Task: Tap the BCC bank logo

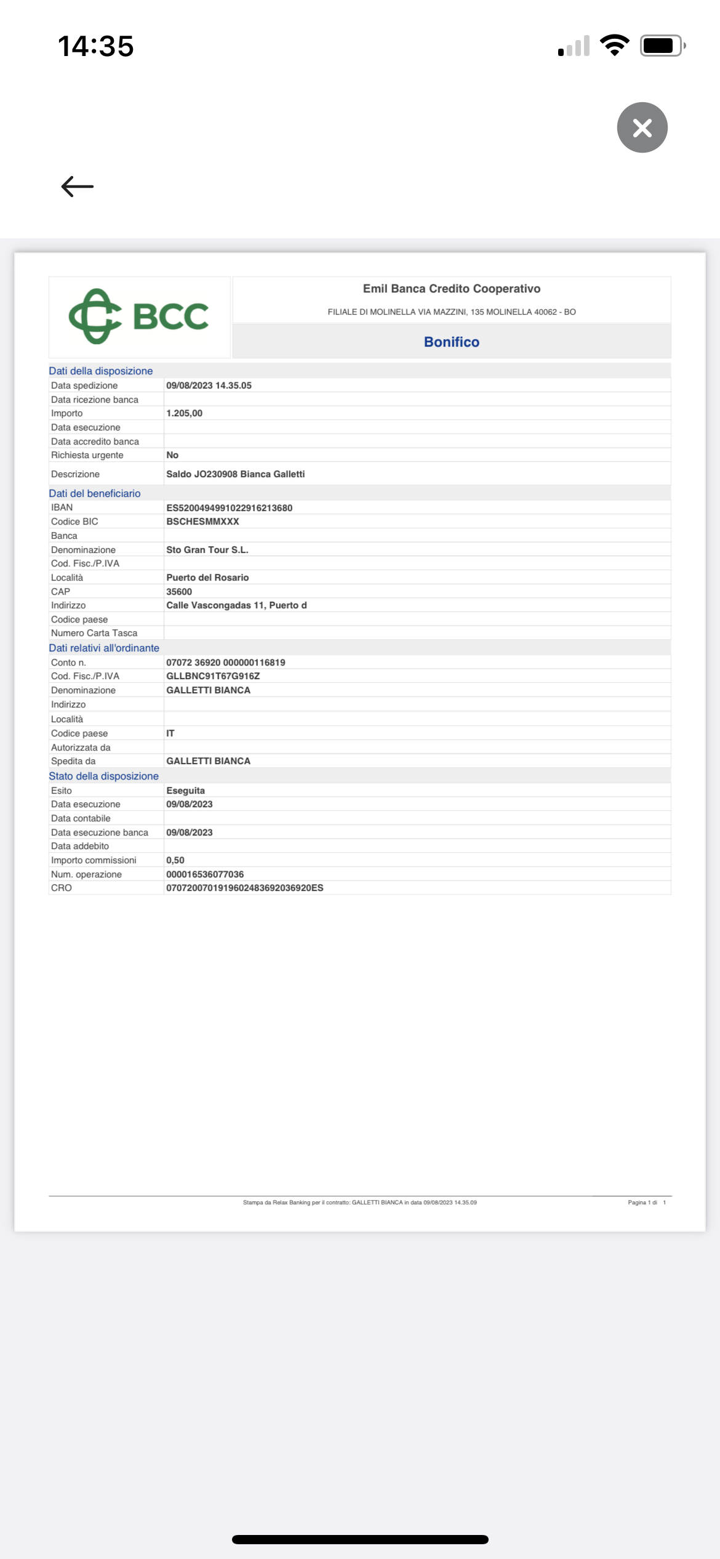Action: pos(138,316)
